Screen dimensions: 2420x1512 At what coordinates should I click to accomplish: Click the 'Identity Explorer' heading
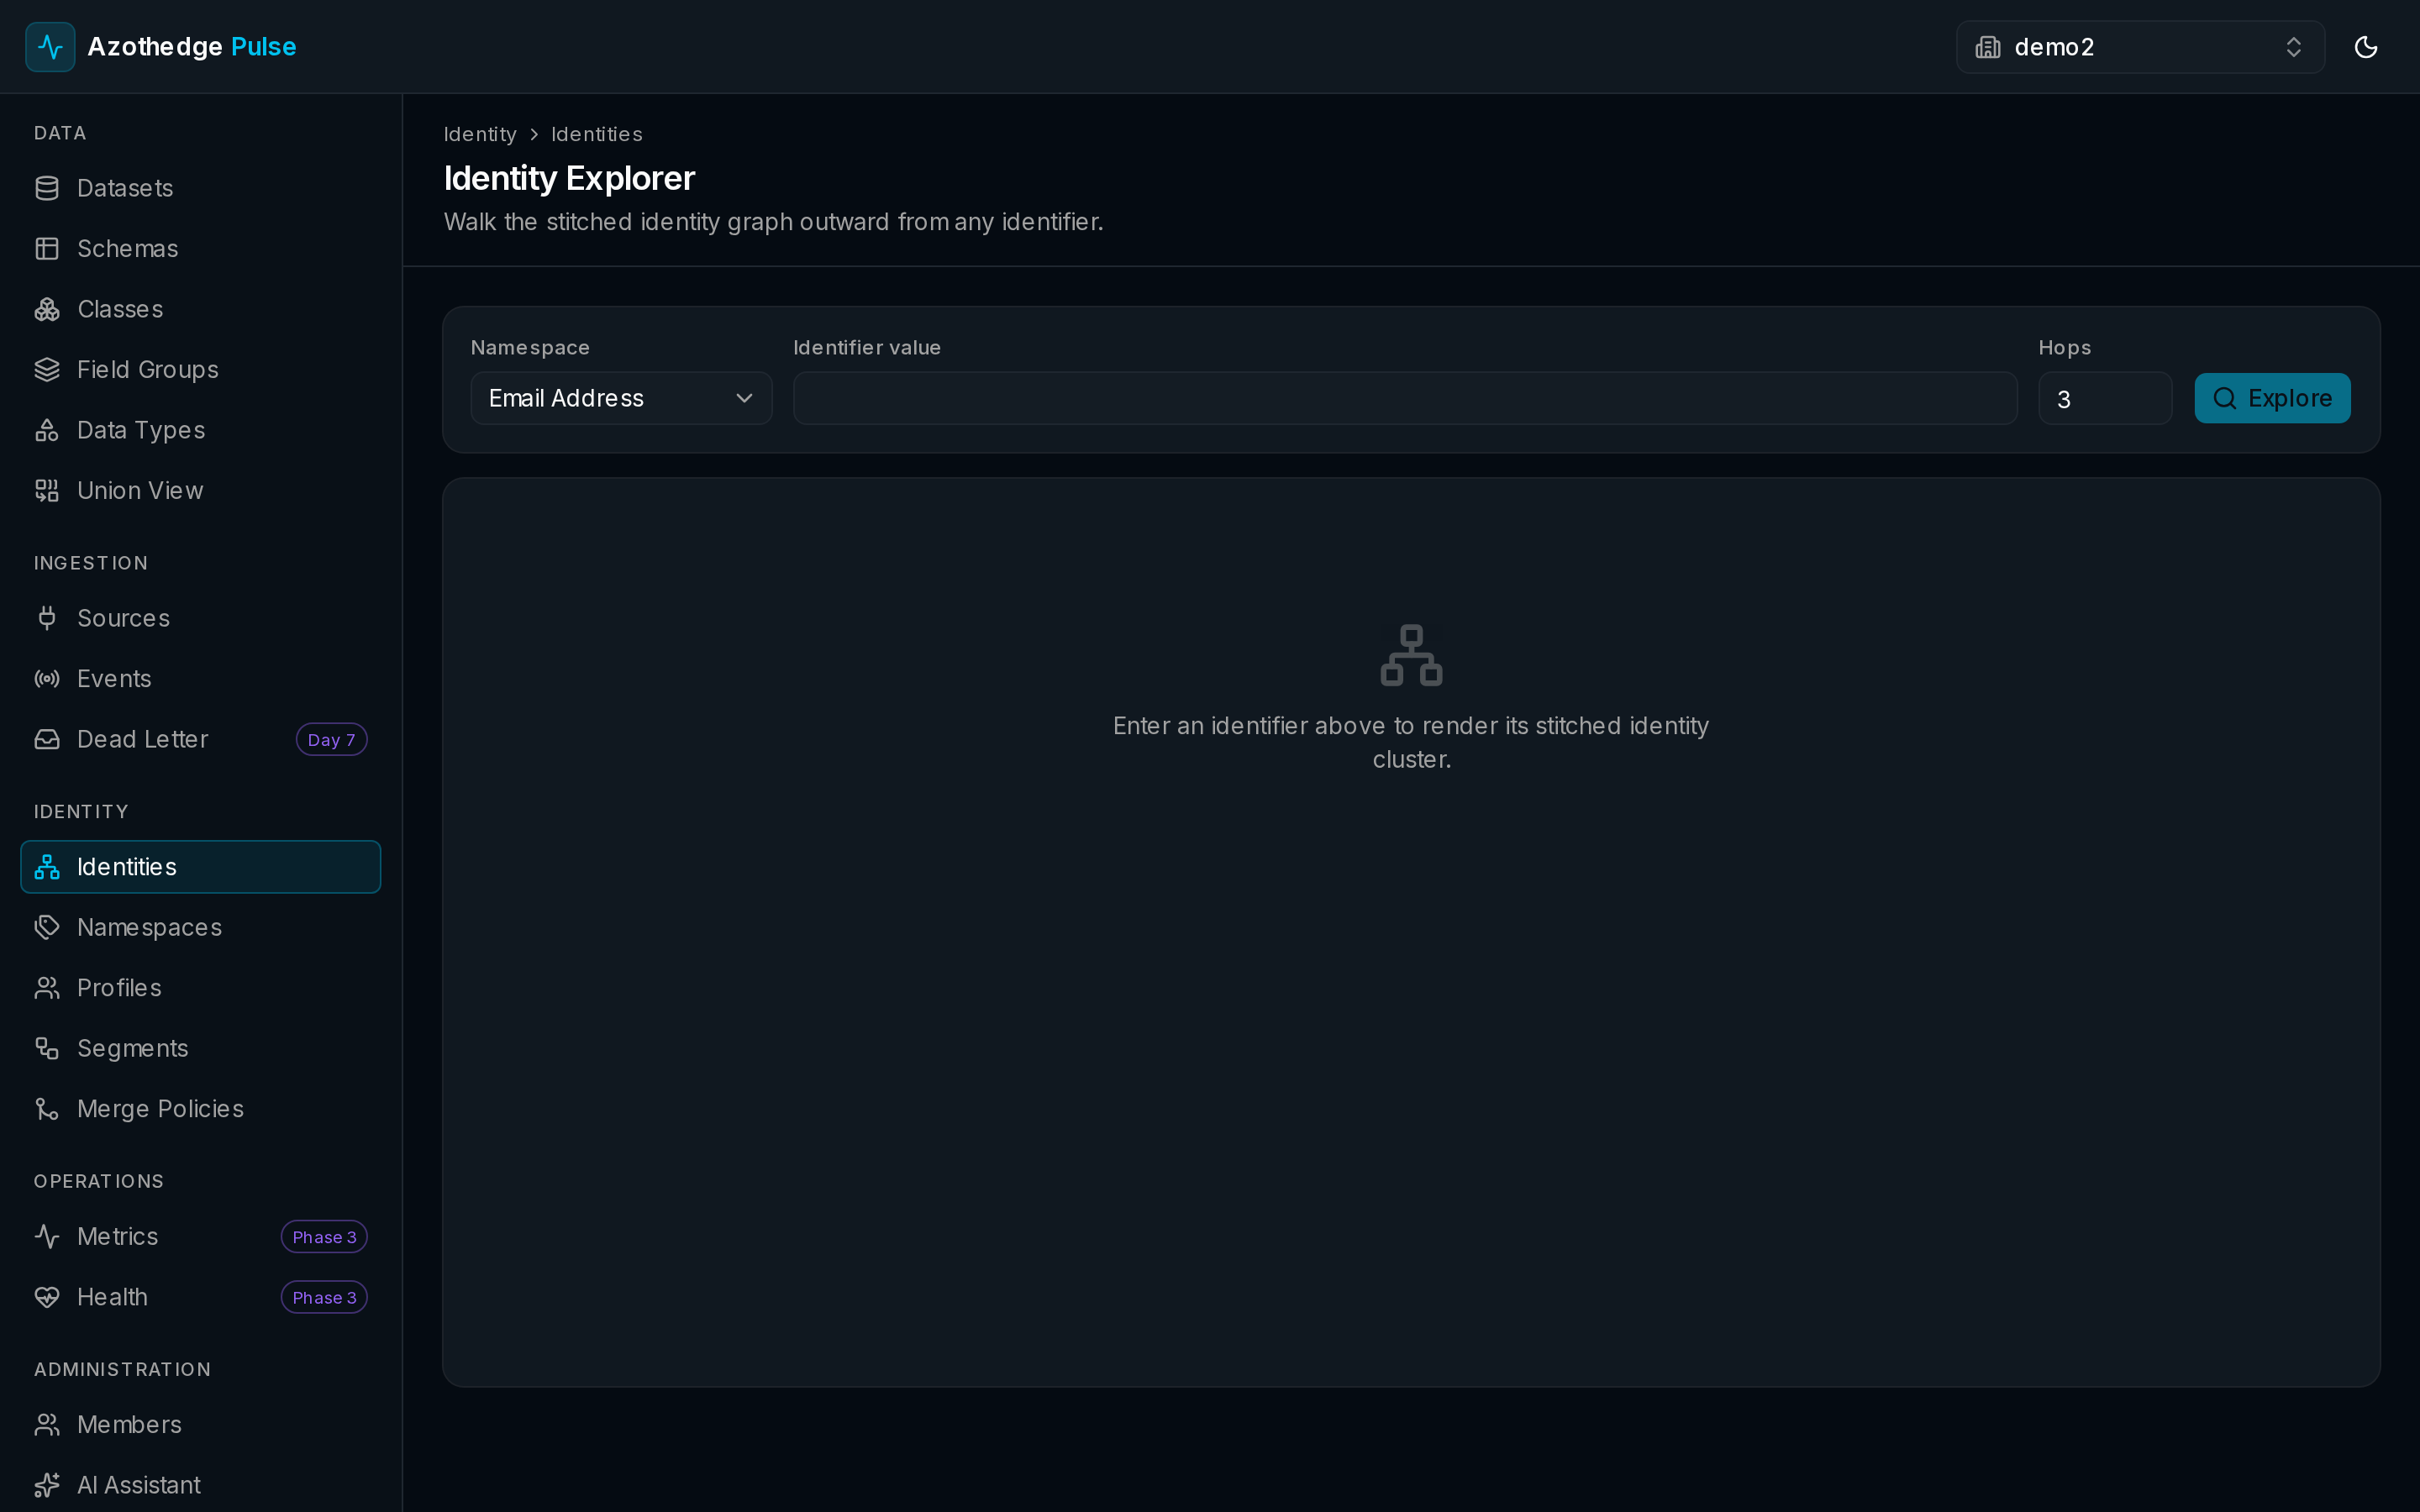tap(569, 178)
